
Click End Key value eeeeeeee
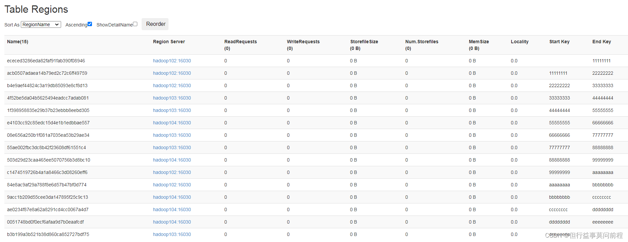(x=603, y=222)
